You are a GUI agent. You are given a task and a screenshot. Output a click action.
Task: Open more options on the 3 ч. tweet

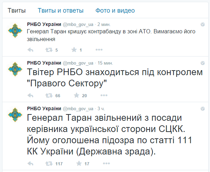[106, 164]
